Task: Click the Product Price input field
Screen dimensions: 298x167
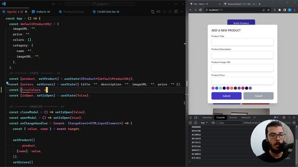Action: [242, 81]
